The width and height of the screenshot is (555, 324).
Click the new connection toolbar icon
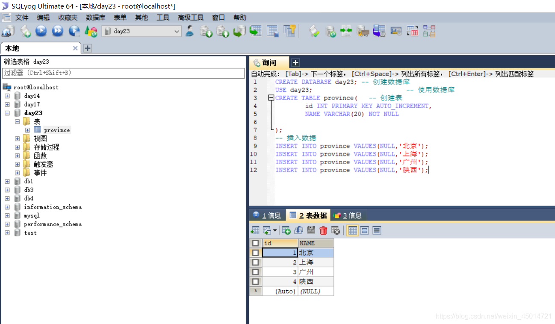click(8, 31)
